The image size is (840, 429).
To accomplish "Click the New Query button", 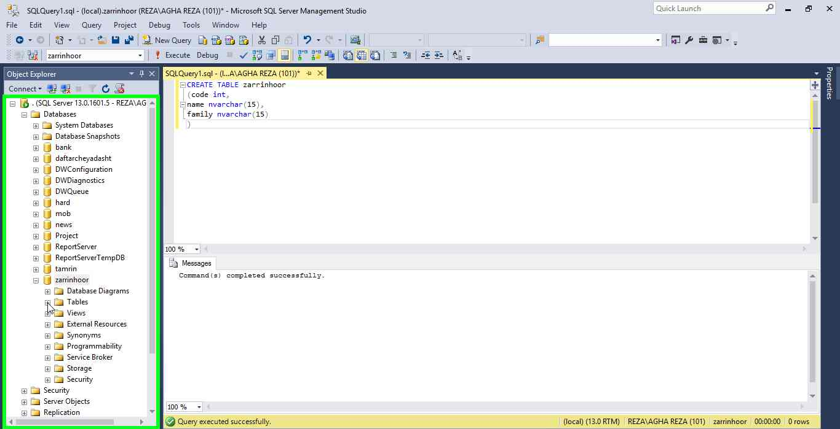I will [x=167, y=41].
